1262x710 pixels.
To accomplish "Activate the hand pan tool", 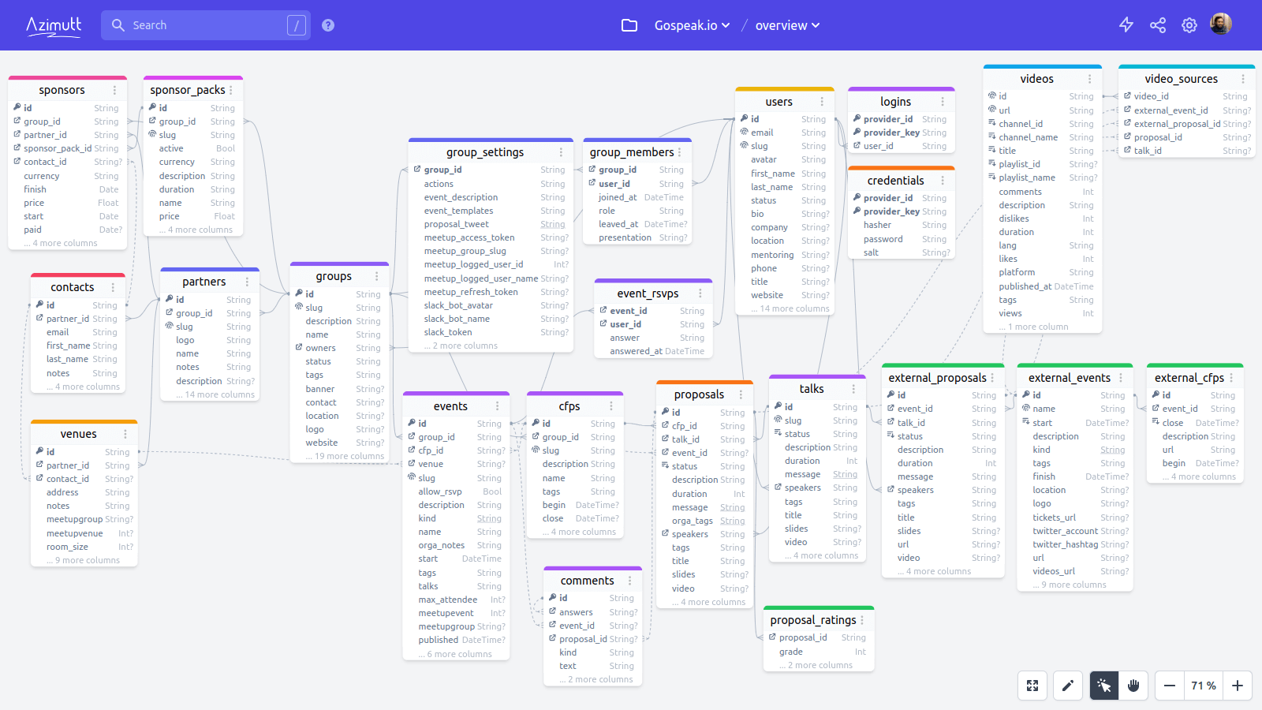I will (x=1134, y=686).
